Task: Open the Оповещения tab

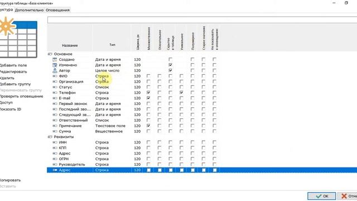Action: [57, 10]
